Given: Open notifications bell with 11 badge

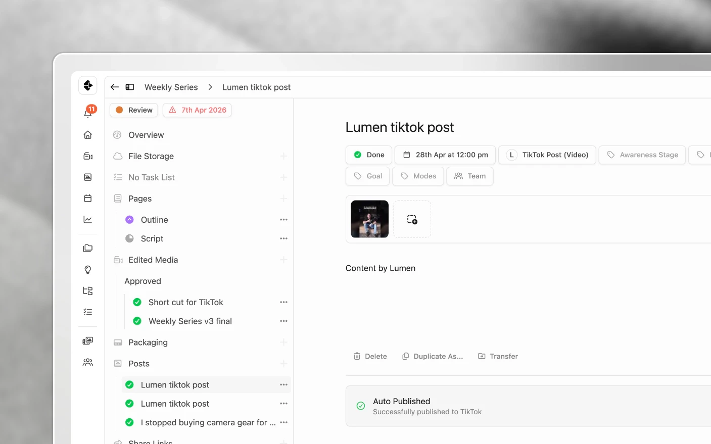Looking at the screenshot, I should pyautogui.click(x=88, y=112).
